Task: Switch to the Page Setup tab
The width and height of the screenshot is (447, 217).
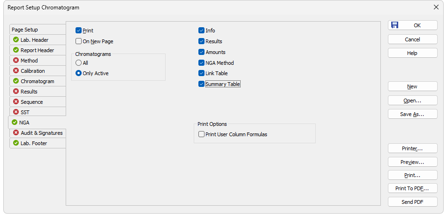Action: pyautogui.click(x=38, y=30)
